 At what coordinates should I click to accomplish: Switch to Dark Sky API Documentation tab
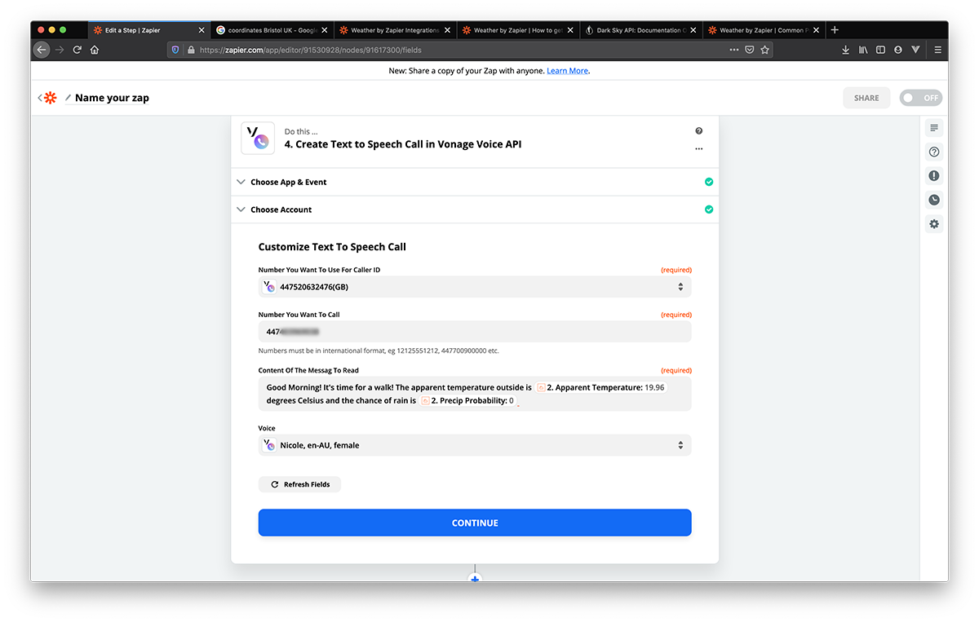pos(640,30)
